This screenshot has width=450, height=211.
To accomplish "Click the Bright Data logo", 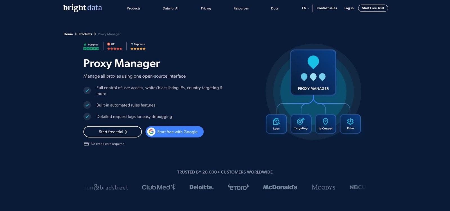I will click(x=82, y=8).
